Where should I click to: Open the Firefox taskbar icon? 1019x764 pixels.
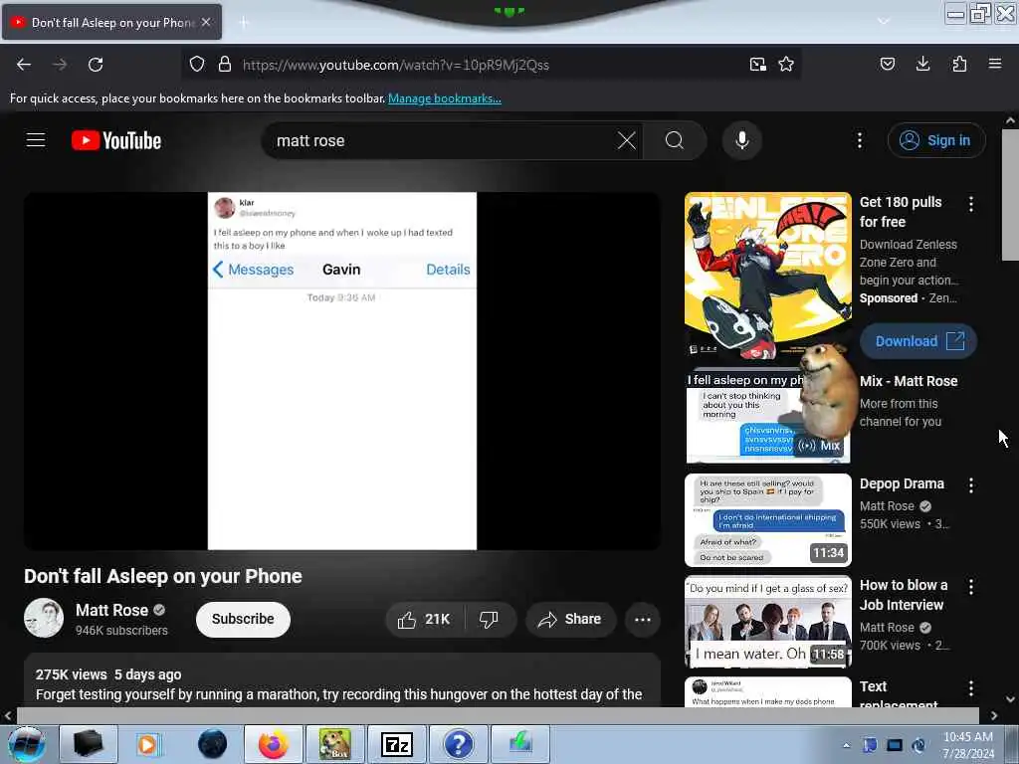click(x=273, y=744)
